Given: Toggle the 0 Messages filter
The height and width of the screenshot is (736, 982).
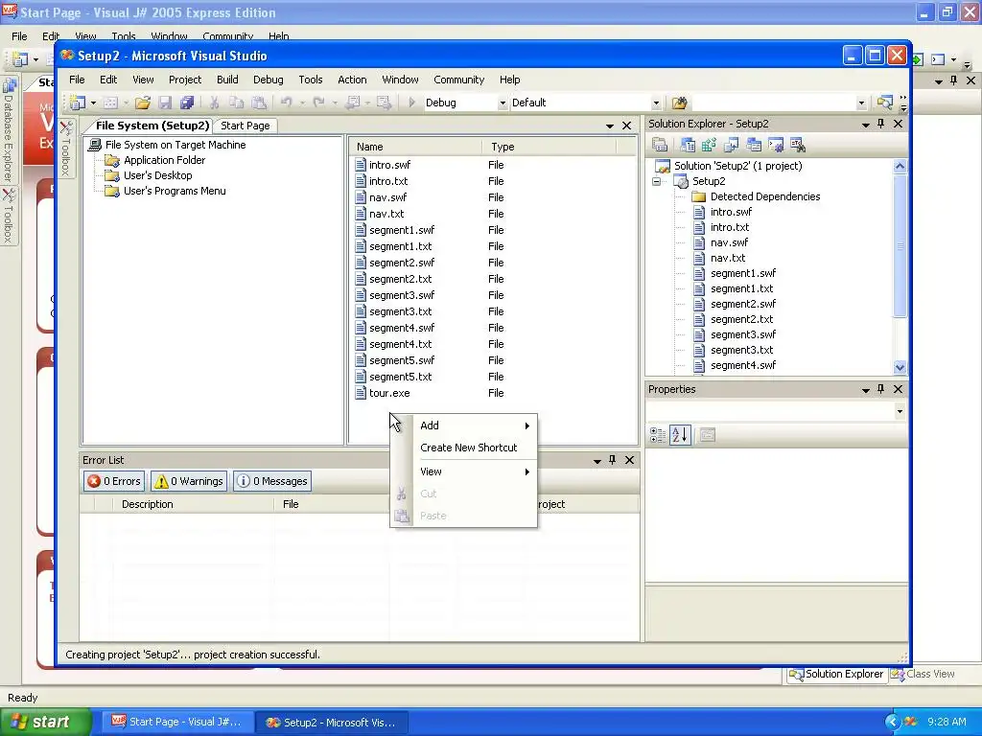Looking at the screenshot, I should pyautogui.click(x=272, y=481).
